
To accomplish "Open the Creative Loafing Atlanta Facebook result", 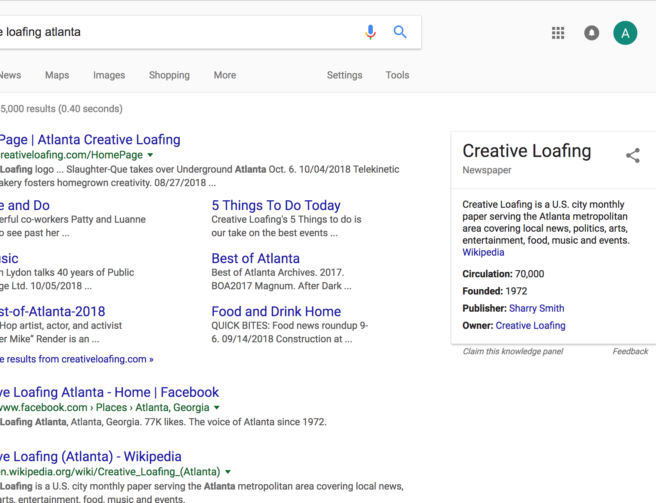I will [109, 392].
